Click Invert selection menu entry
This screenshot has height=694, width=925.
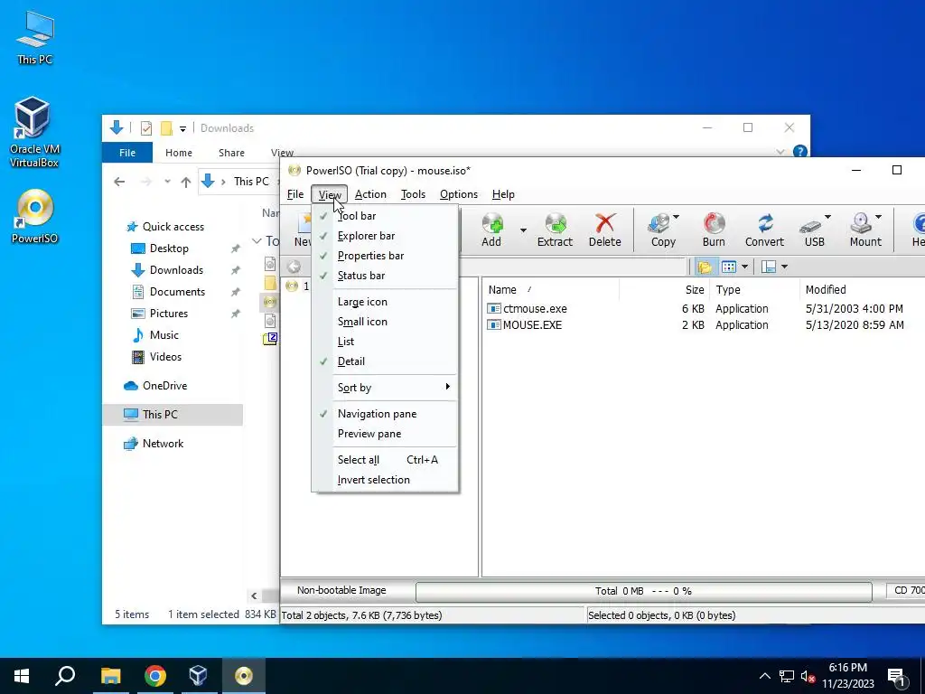(385, 480)
